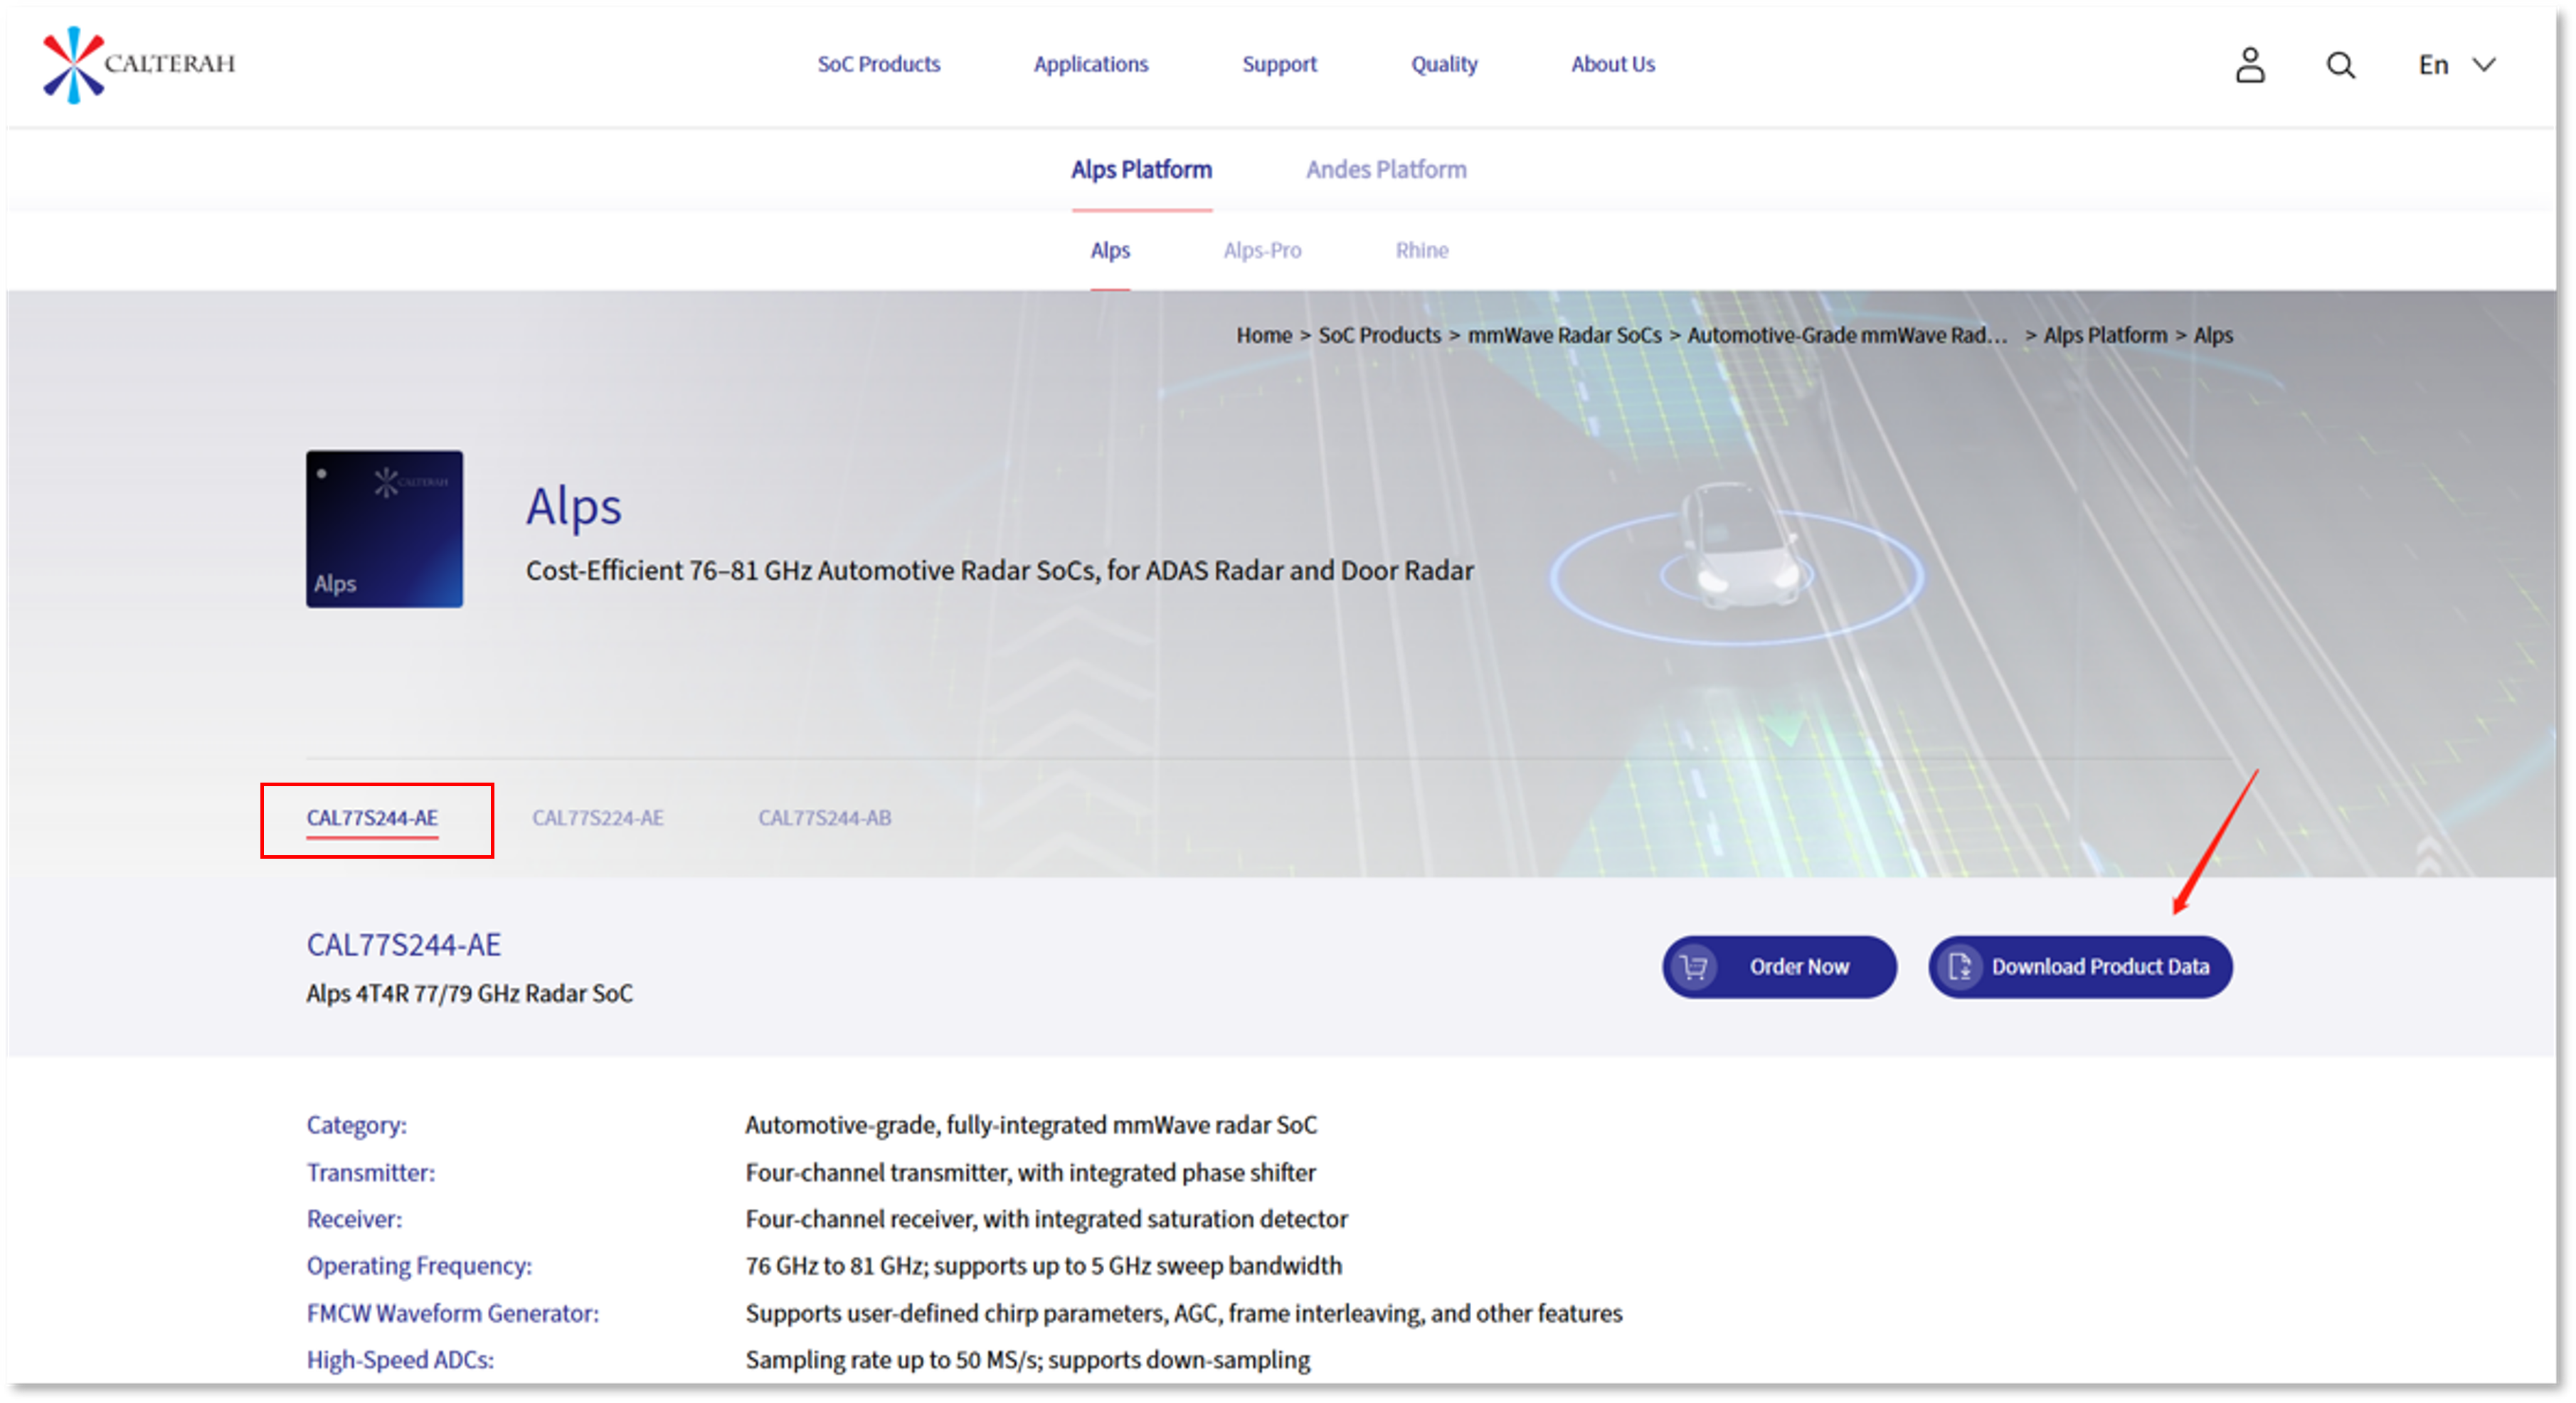Open the Applications menu
The height and width of the screenshot is (1403, 2576).
[1090, 64]
